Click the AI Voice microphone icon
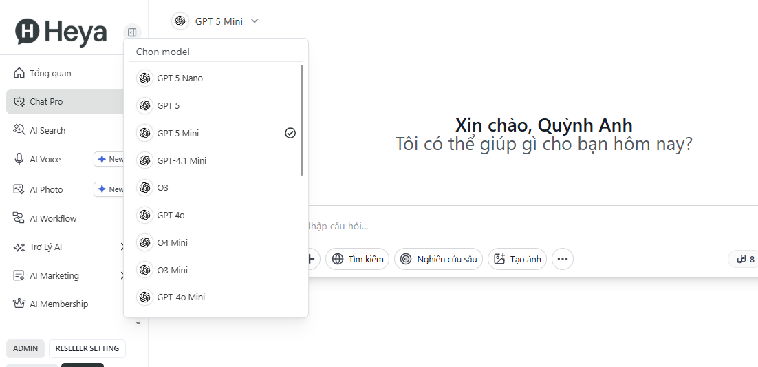 click(19, 159)
